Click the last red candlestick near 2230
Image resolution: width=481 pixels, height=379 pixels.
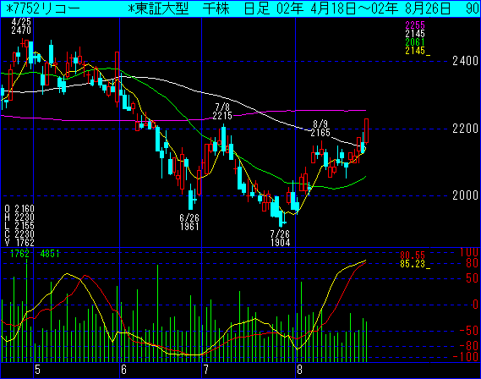(x=366, y=131)
